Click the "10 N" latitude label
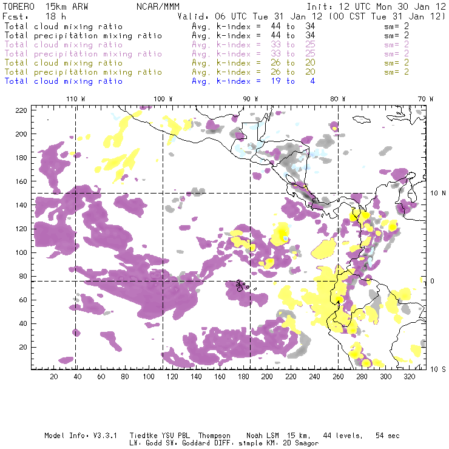The image size is (449, 449). pyautogui.click(x=438, y=194)
